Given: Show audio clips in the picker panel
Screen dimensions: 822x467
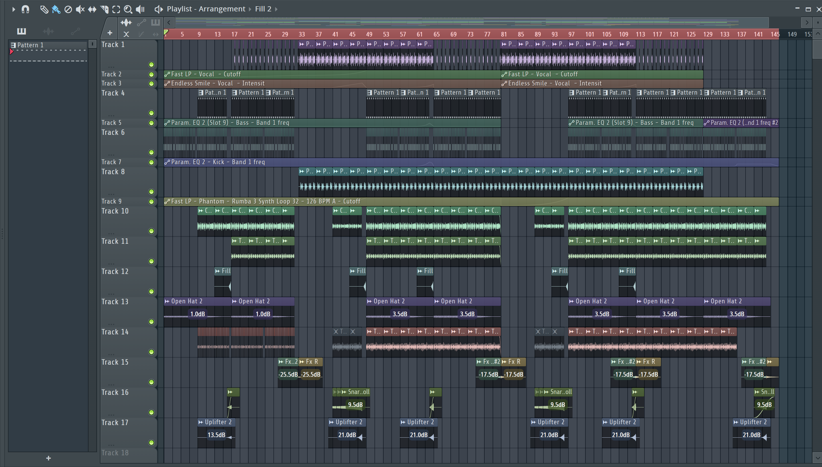Looking at the screenshot, I should tap(48, 31).
